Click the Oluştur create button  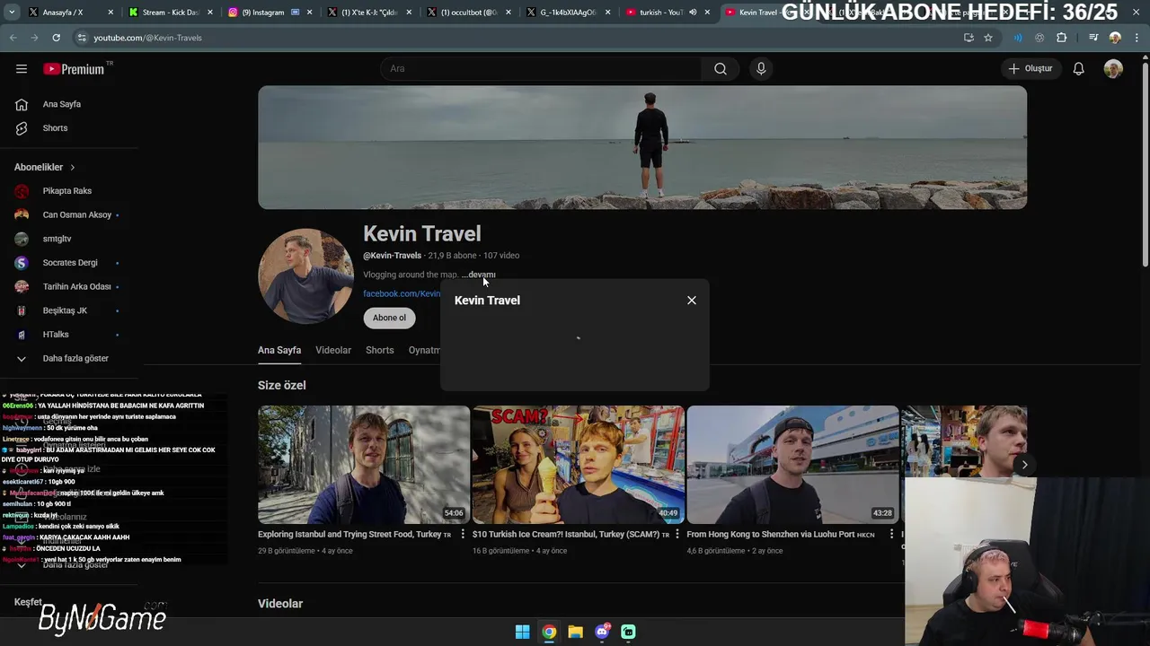[1030, 69]
